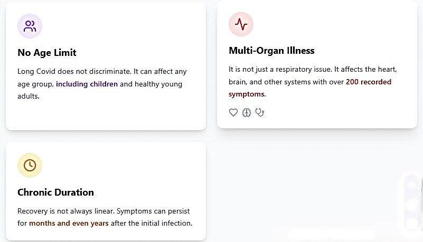
Task: Click the small stethoscope icon
Action: pos(259,112)
